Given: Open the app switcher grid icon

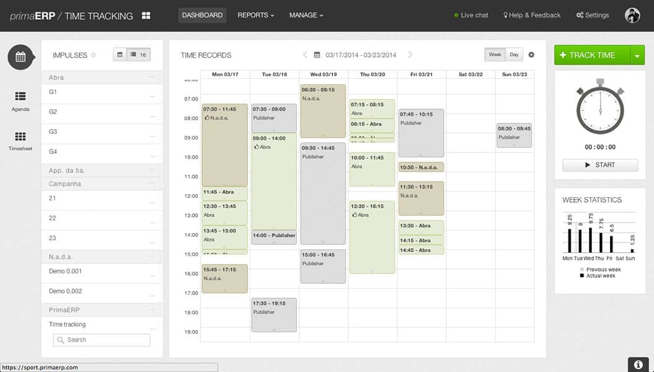Looking at the screenshot, I should point(146,15).
